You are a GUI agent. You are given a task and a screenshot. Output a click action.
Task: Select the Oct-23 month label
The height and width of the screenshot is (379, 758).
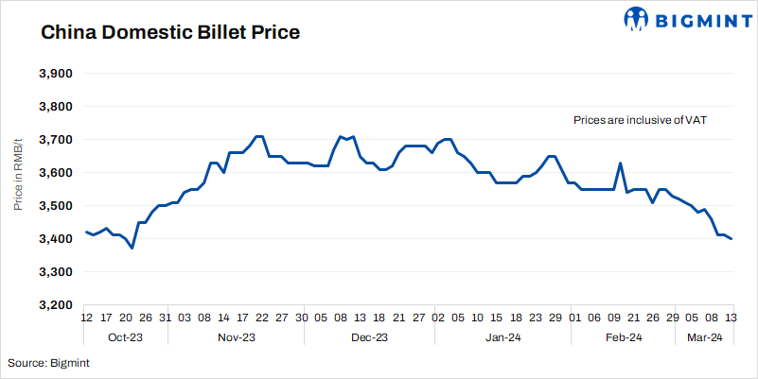tap(126, 337)
